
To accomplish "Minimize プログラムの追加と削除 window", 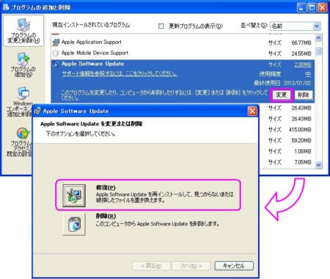I will (301, 7).
